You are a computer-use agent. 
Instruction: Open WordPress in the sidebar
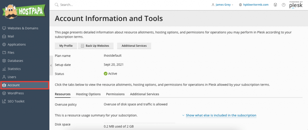point(13,93)
